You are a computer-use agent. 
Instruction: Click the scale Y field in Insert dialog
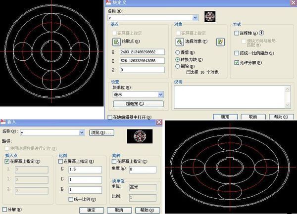[x=85, y=179]
